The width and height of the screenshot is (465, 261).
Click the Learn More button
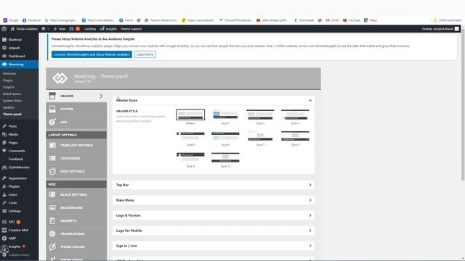pyautogui.click(x=145, y=54)
